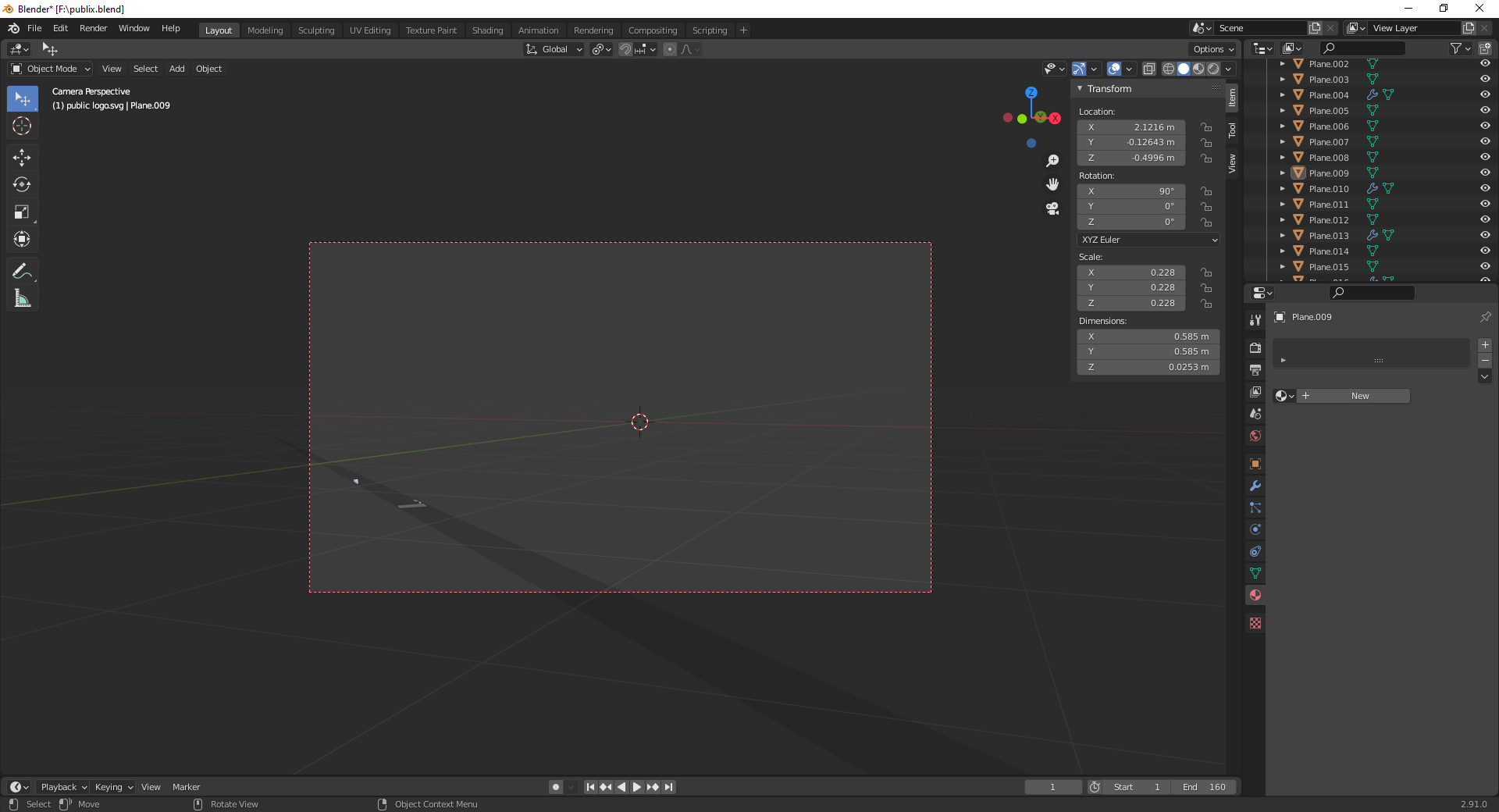Select the Annotate tool
Screen dimensions: 1499x812
[22, 272]
